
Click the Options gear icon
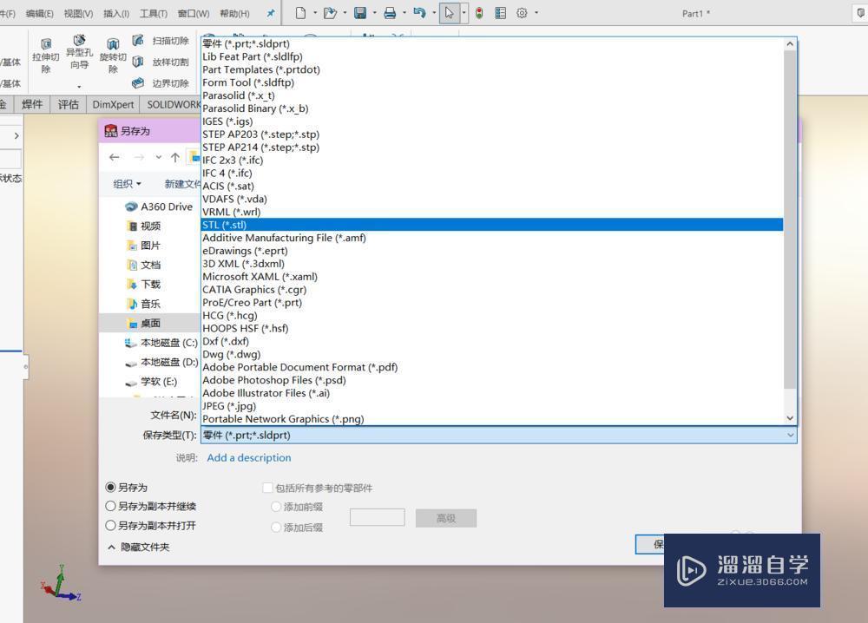coord(522,13)
